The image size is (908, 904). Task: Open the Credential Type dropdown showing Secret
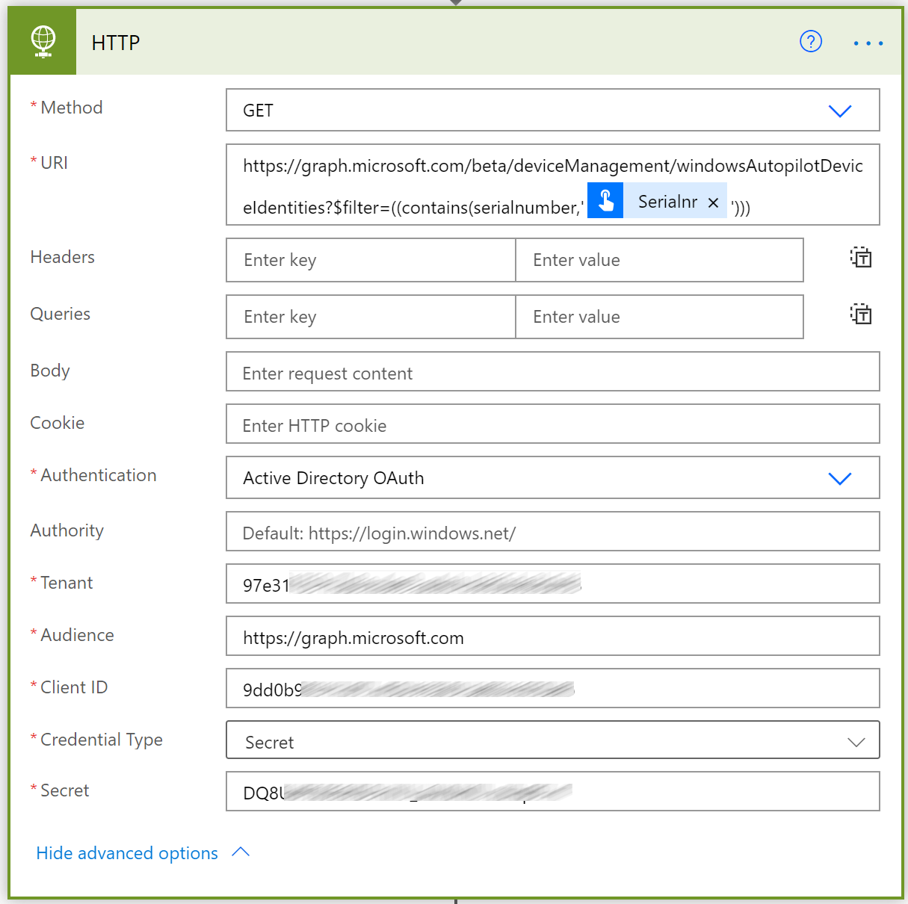click(x=856, y=741)
